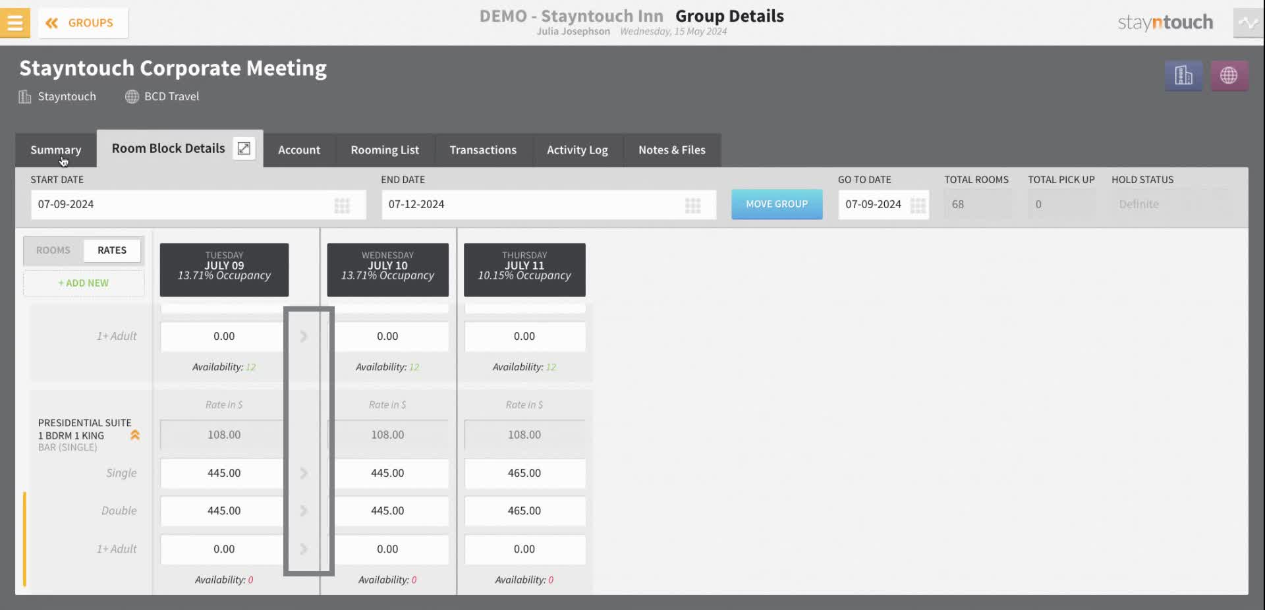Select the Thursday July 11 date header
Viewport: 1265px width, 610px height.
pyautogui.click(x=524, y=270)
